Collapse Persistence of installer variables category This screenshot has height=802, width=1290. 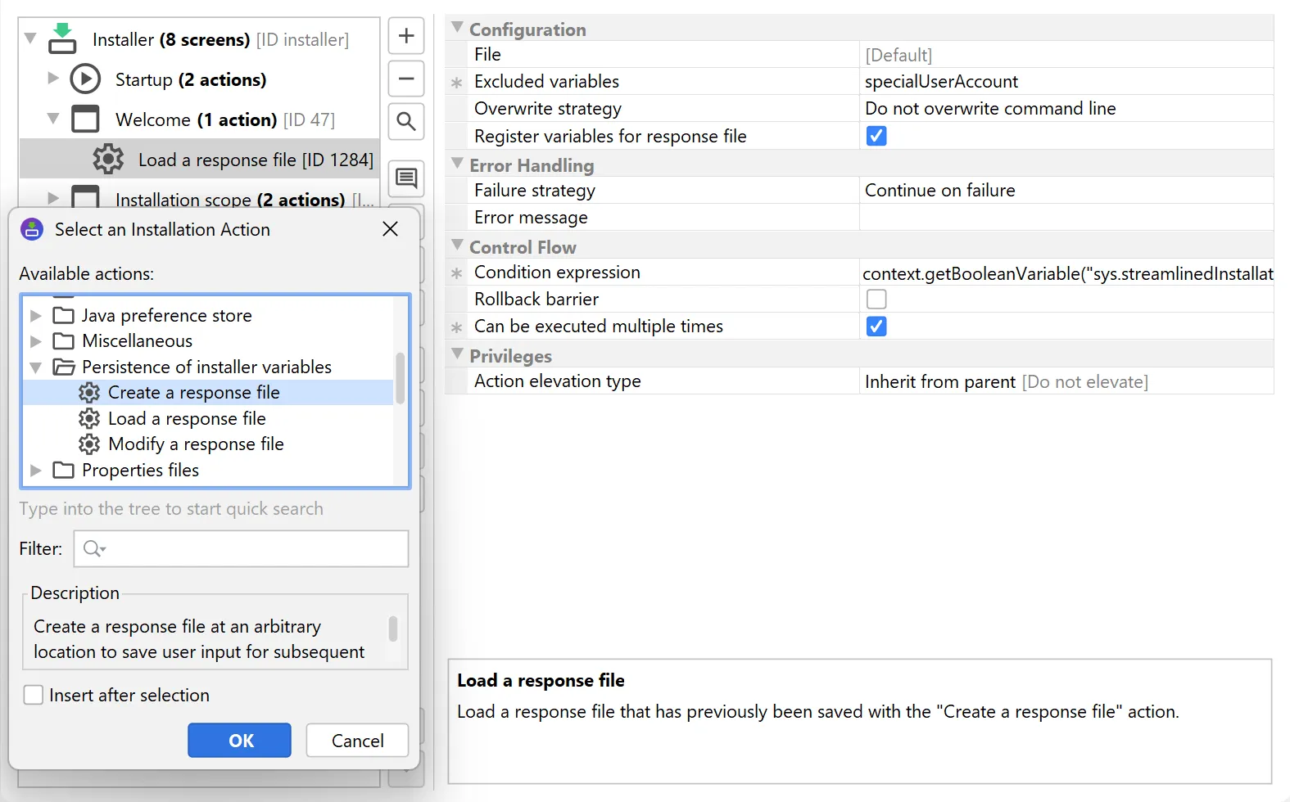pyautogui.click(x=35, y=367)
